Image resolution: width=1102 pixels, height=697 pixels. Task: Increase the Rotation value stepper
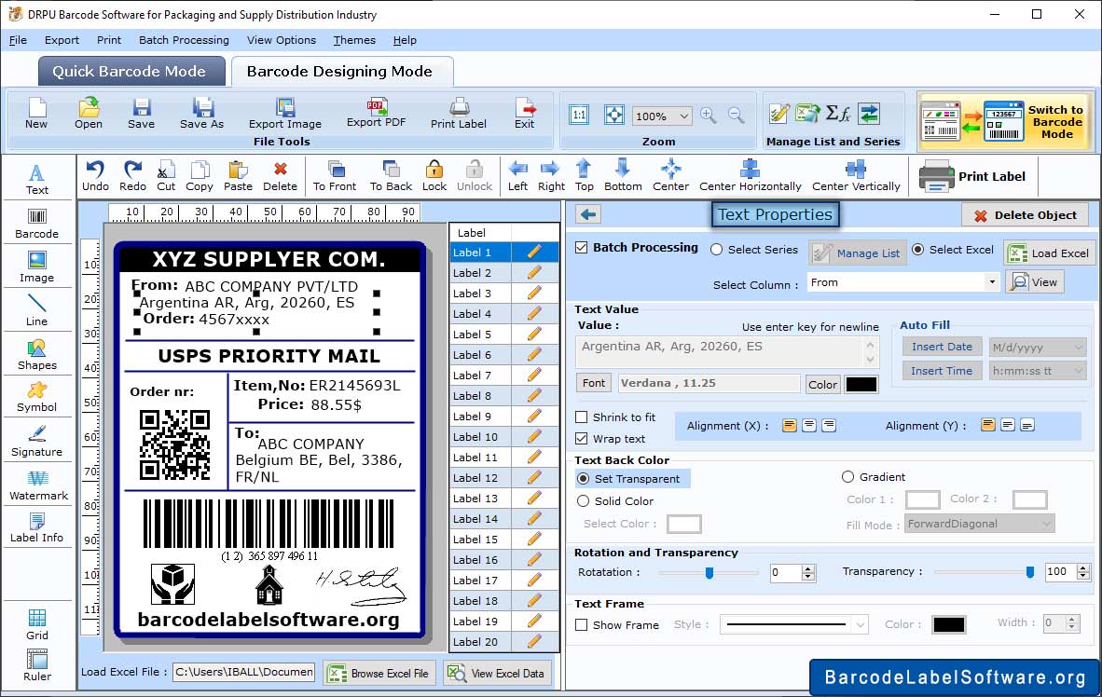tap(808, 568)
